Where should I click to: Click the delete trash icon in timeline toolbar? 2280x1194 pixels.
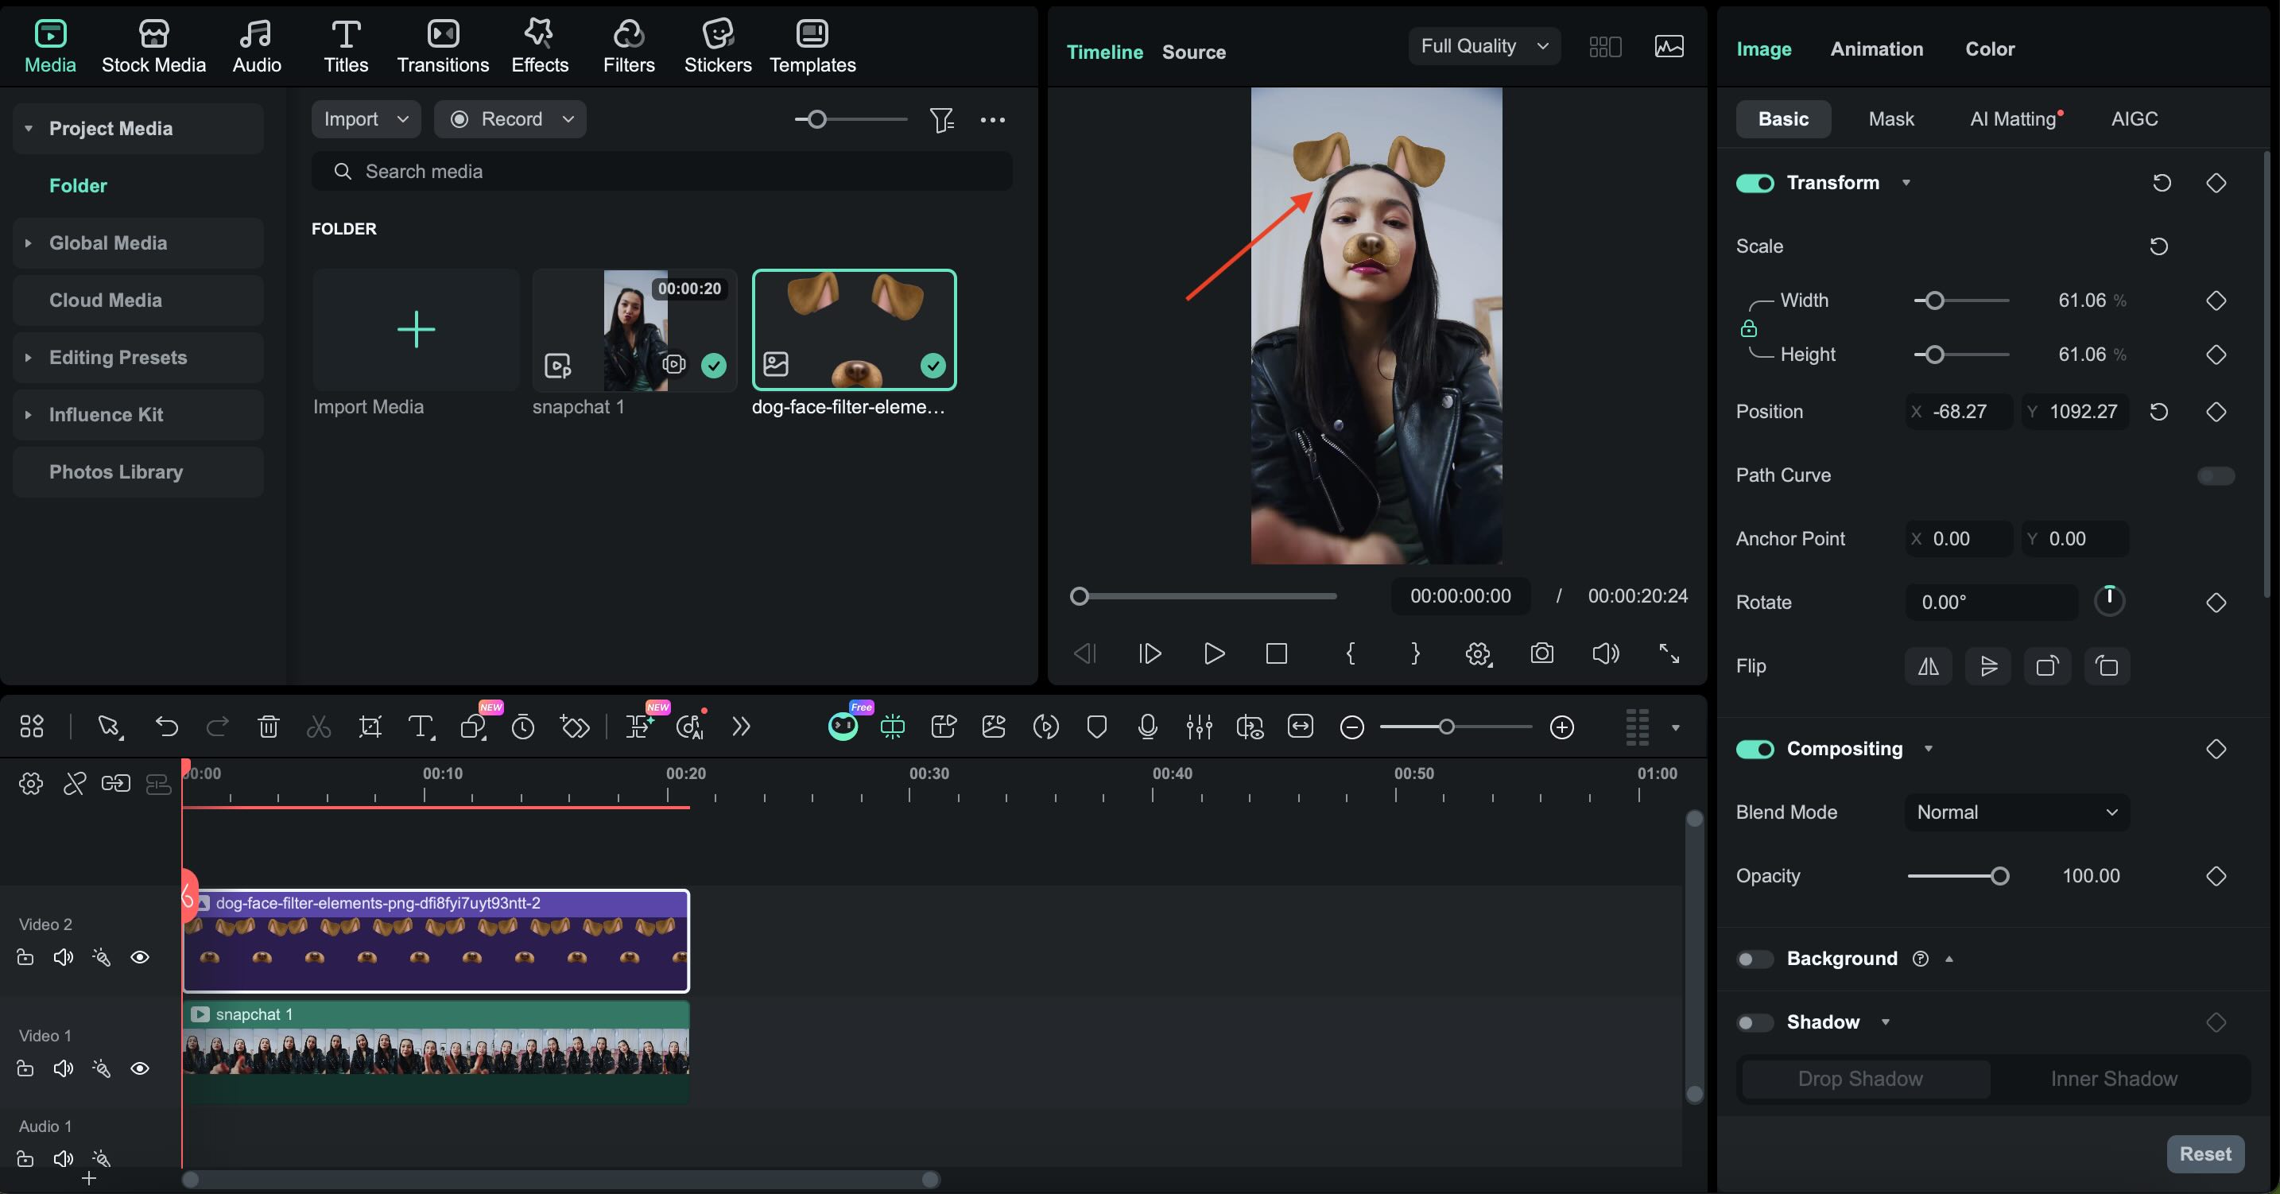pyautogui.click(x=268, y=727)
